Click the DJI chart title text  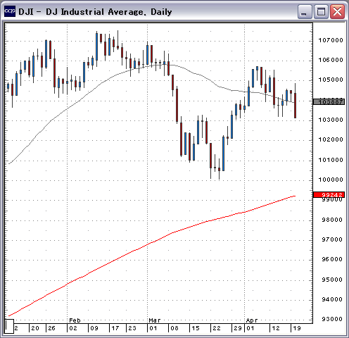tap(95, 12)
